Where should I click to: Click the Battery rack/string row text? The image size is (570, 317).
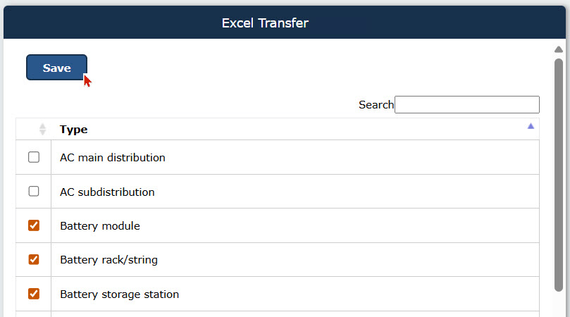pos(109,260)
